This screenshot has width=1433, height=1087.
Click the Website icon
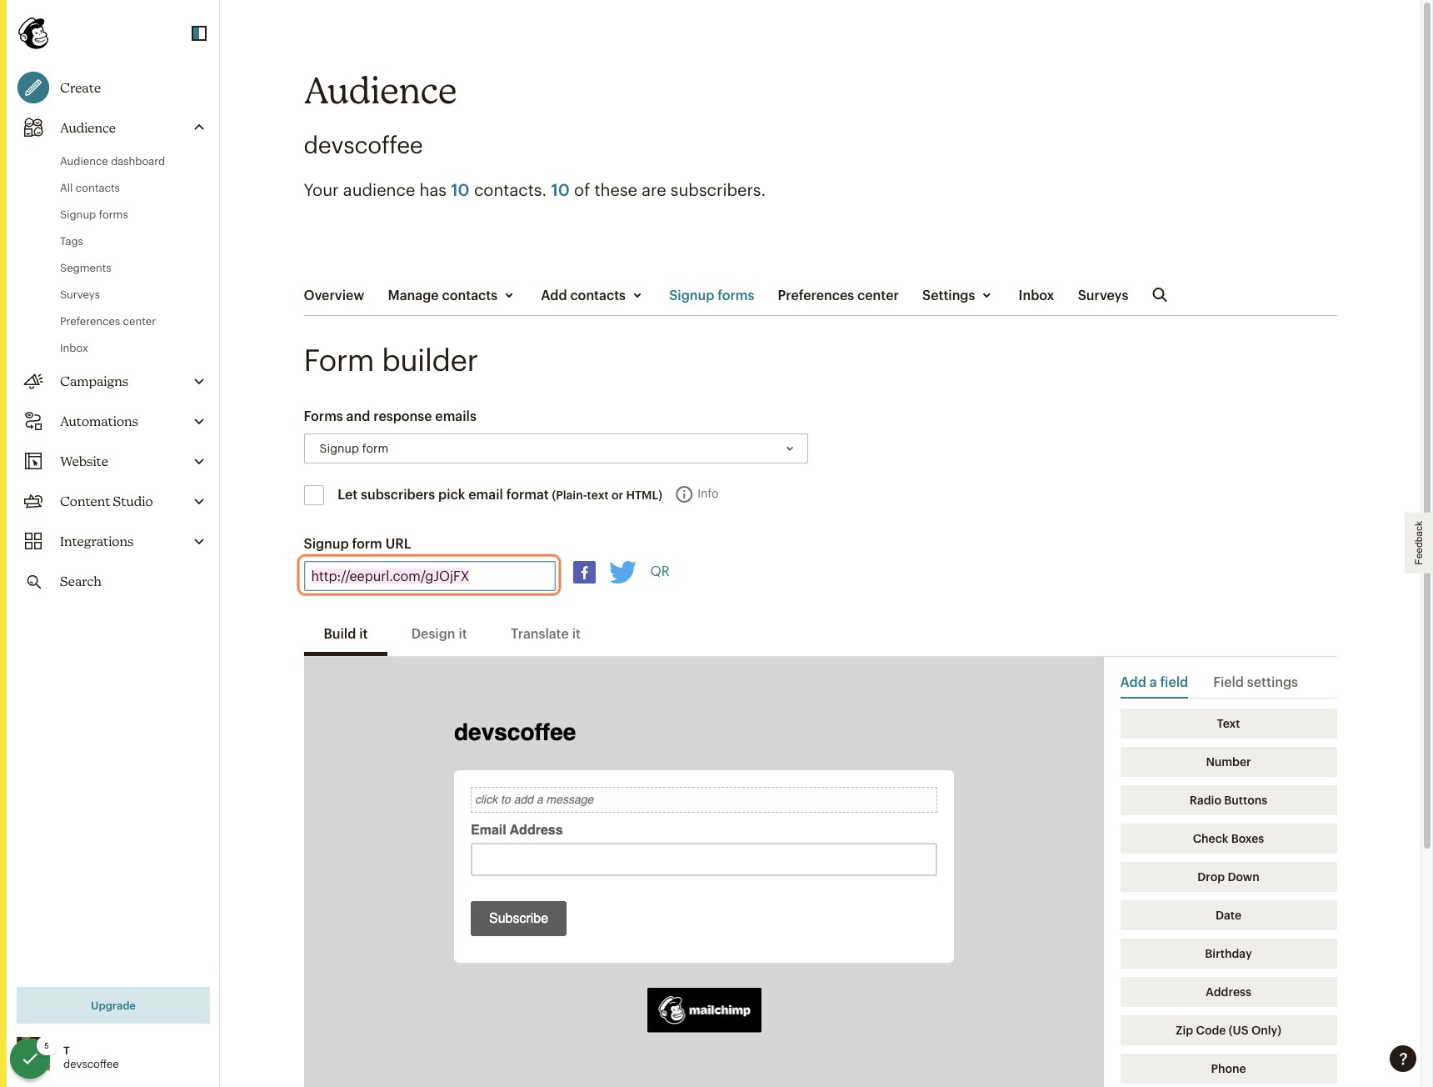pos(33,461)
